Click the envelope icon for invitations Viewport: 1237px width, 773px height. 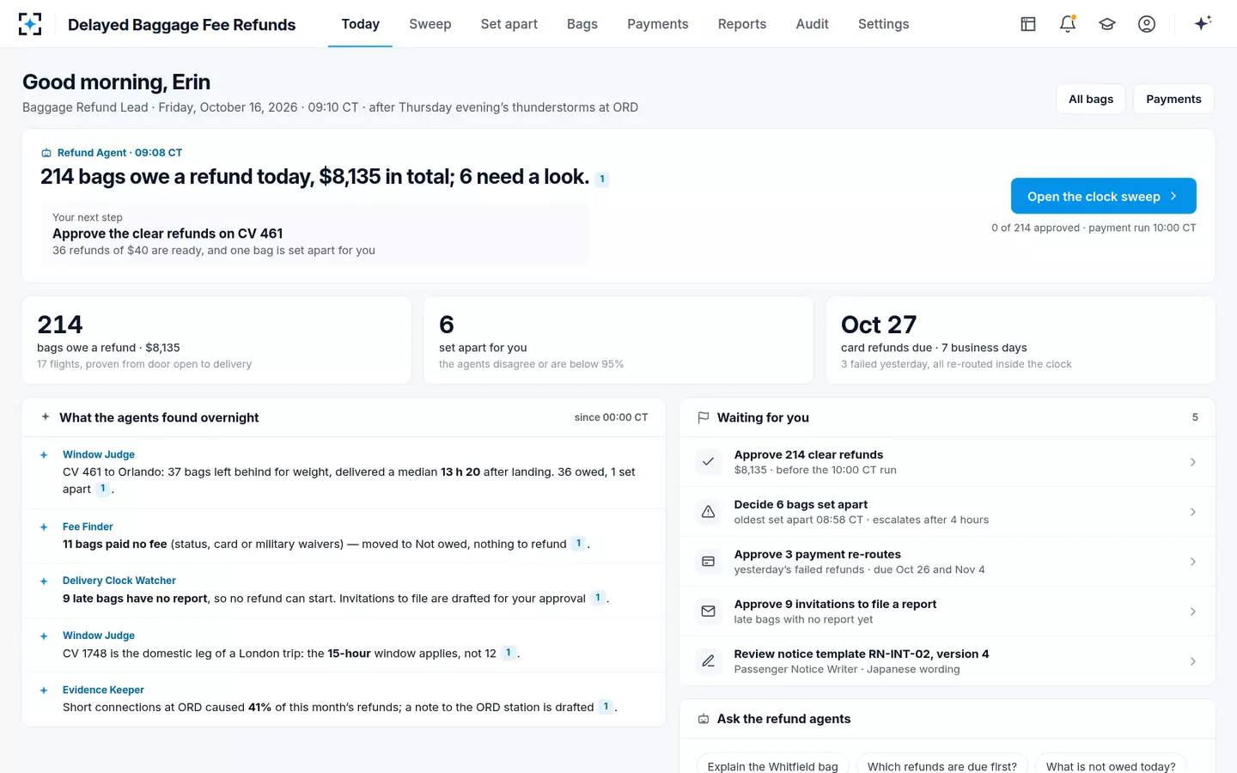pos(708,612)
